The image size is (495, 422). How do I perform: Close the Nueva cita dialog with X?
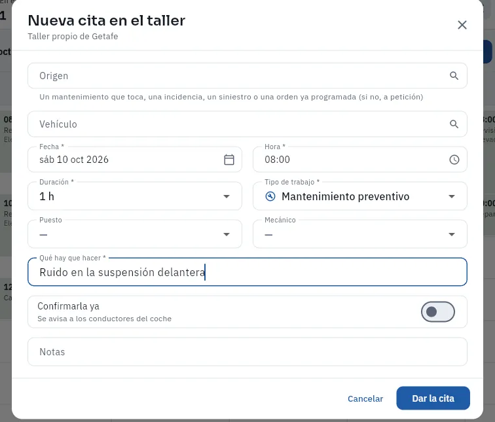pos(462,25)
